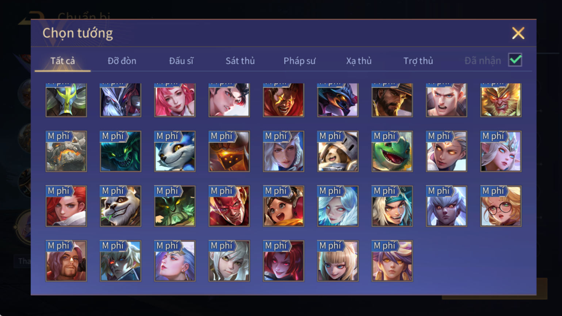Screen dimensions: 562x316
Task: Select the girl with round glasses hero
Action: (x=501, y=206)
